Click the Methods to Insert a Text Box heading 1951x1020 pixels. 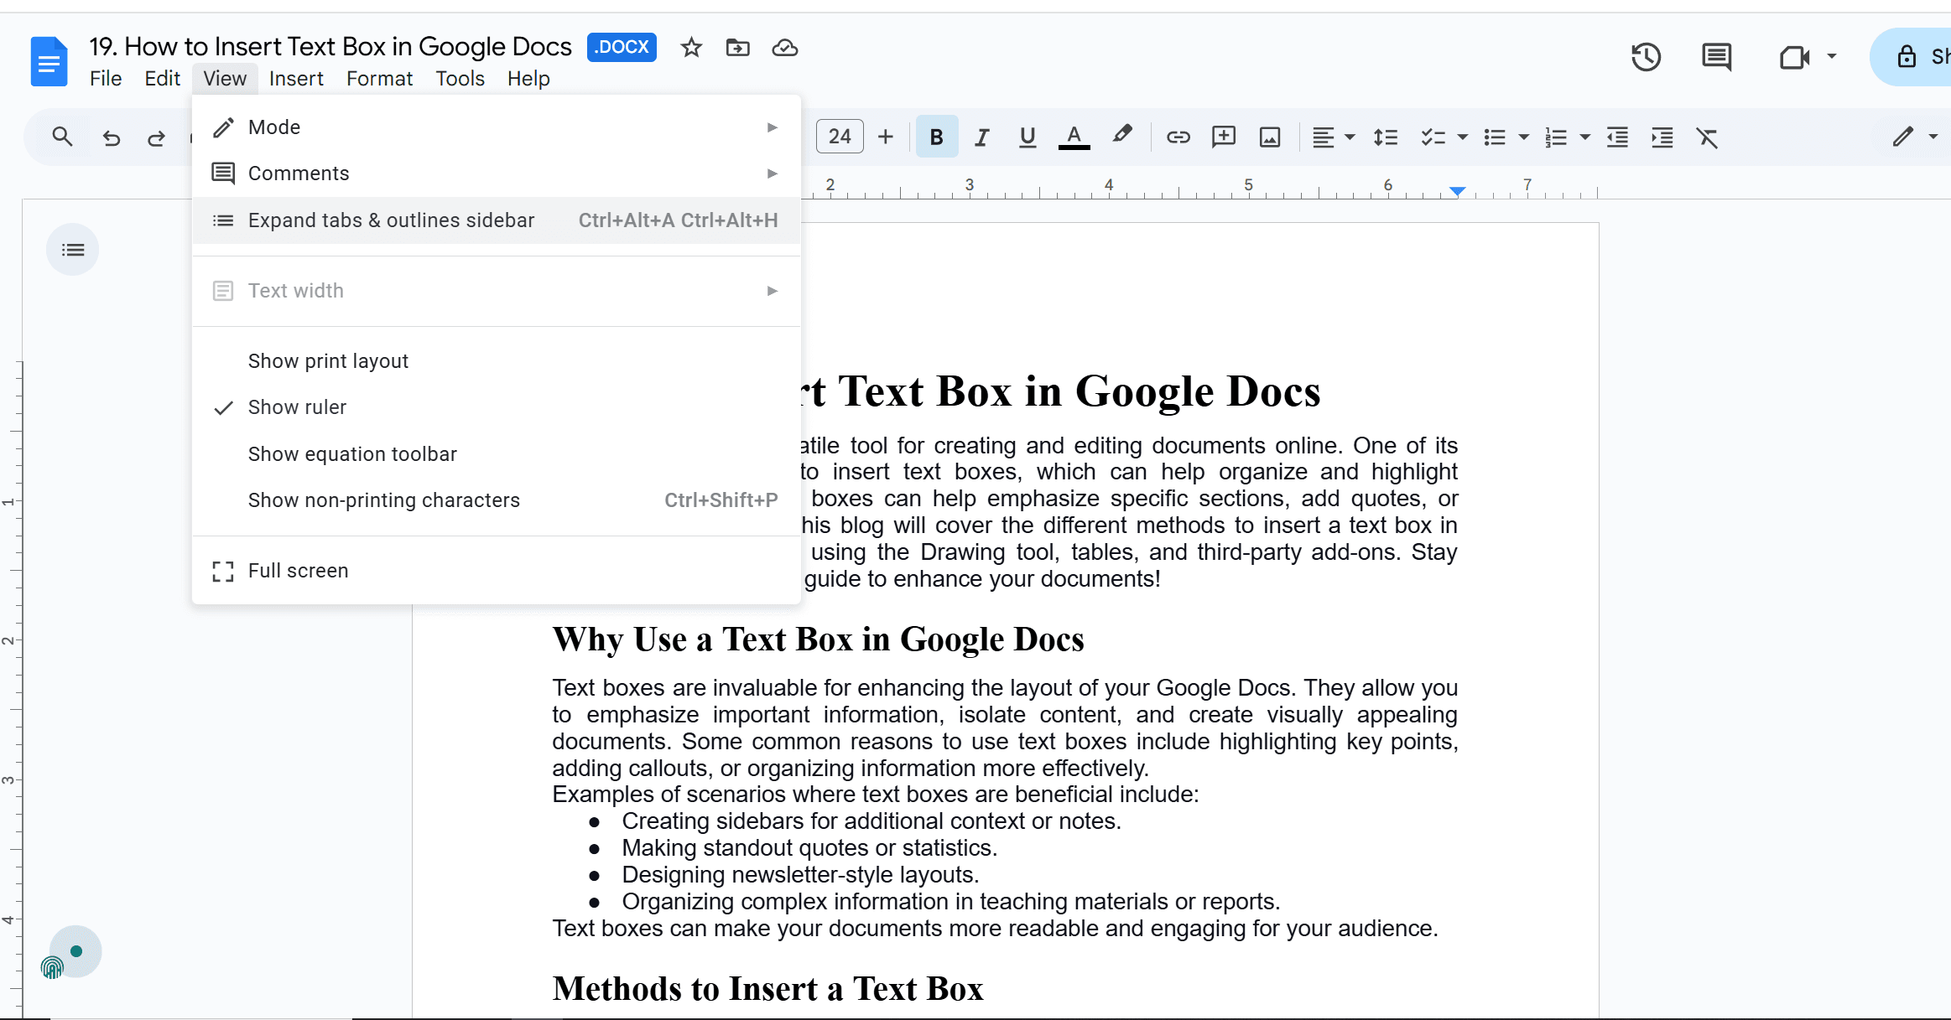[x=767, y=989]
